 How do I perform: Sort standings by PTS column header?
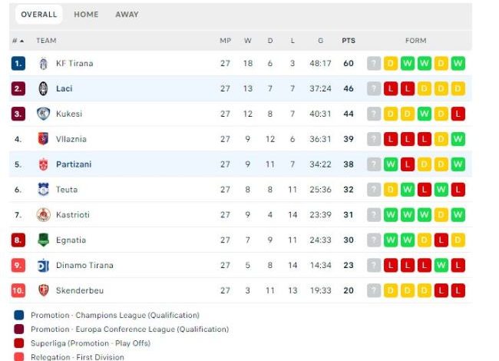[349, 41]
